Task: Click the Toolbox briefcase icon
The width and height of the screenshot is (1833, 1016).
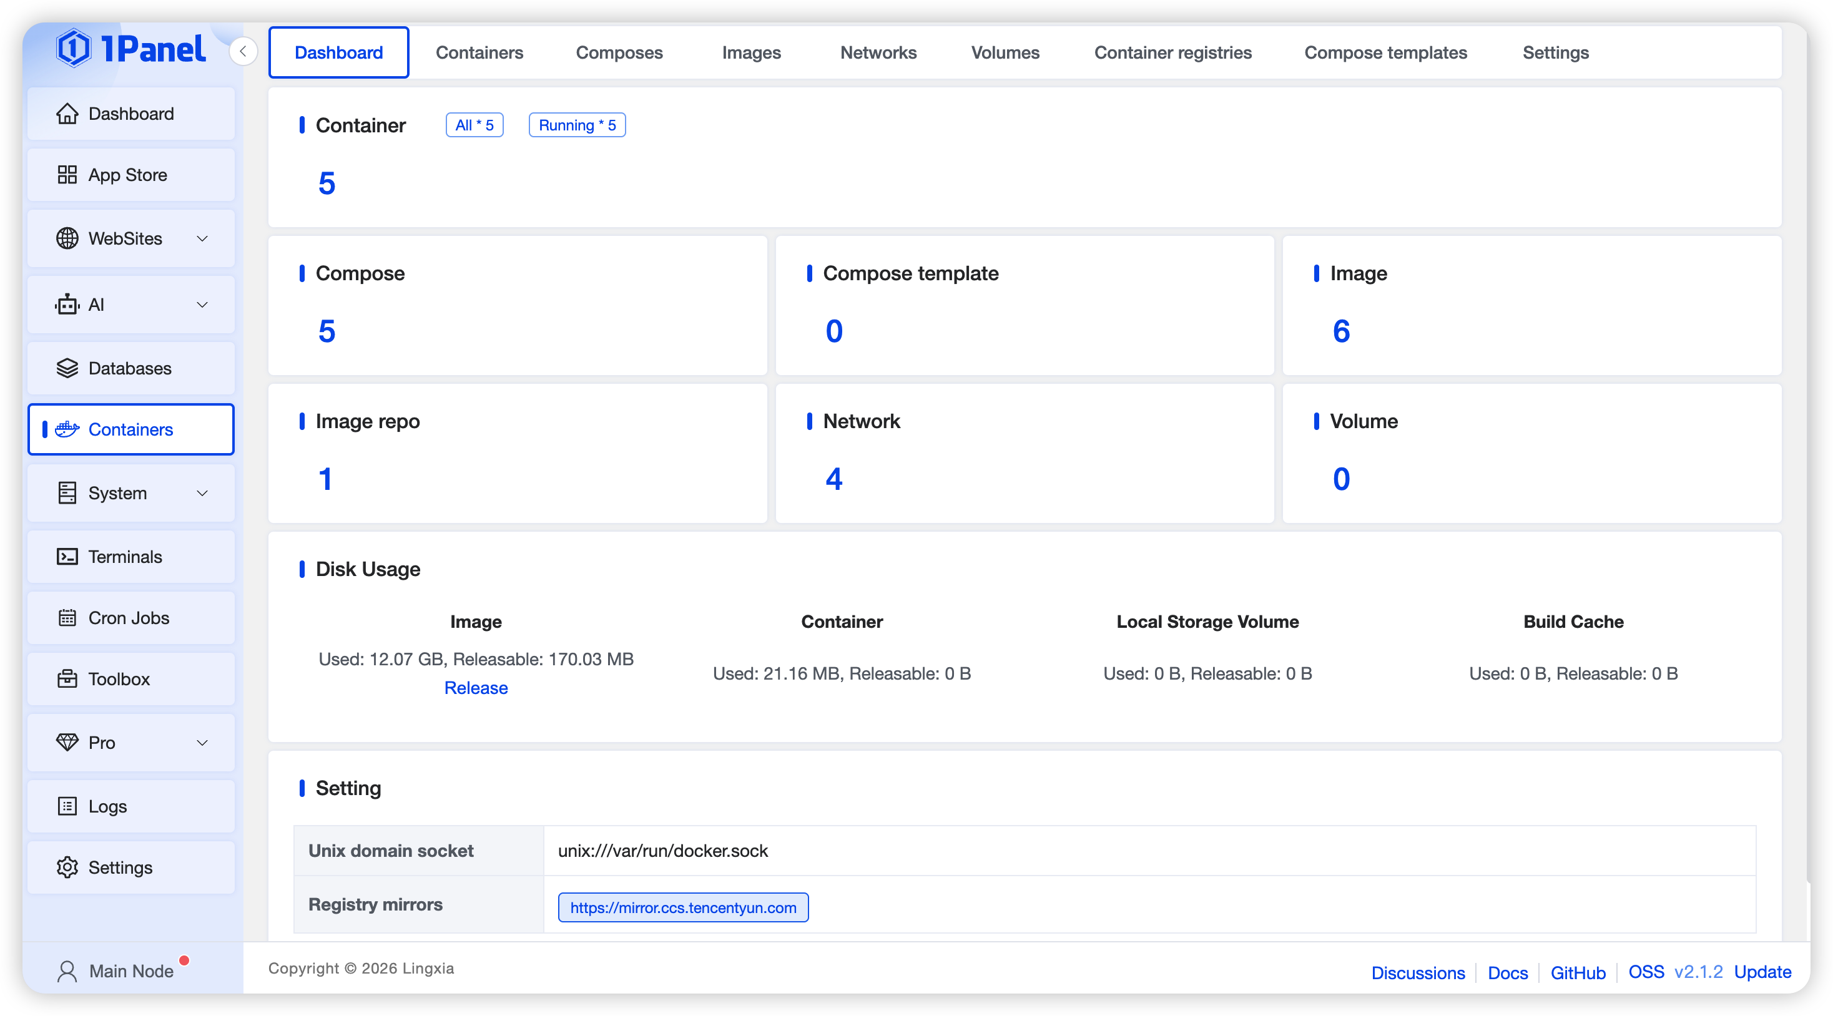Action: pos(67,680)
